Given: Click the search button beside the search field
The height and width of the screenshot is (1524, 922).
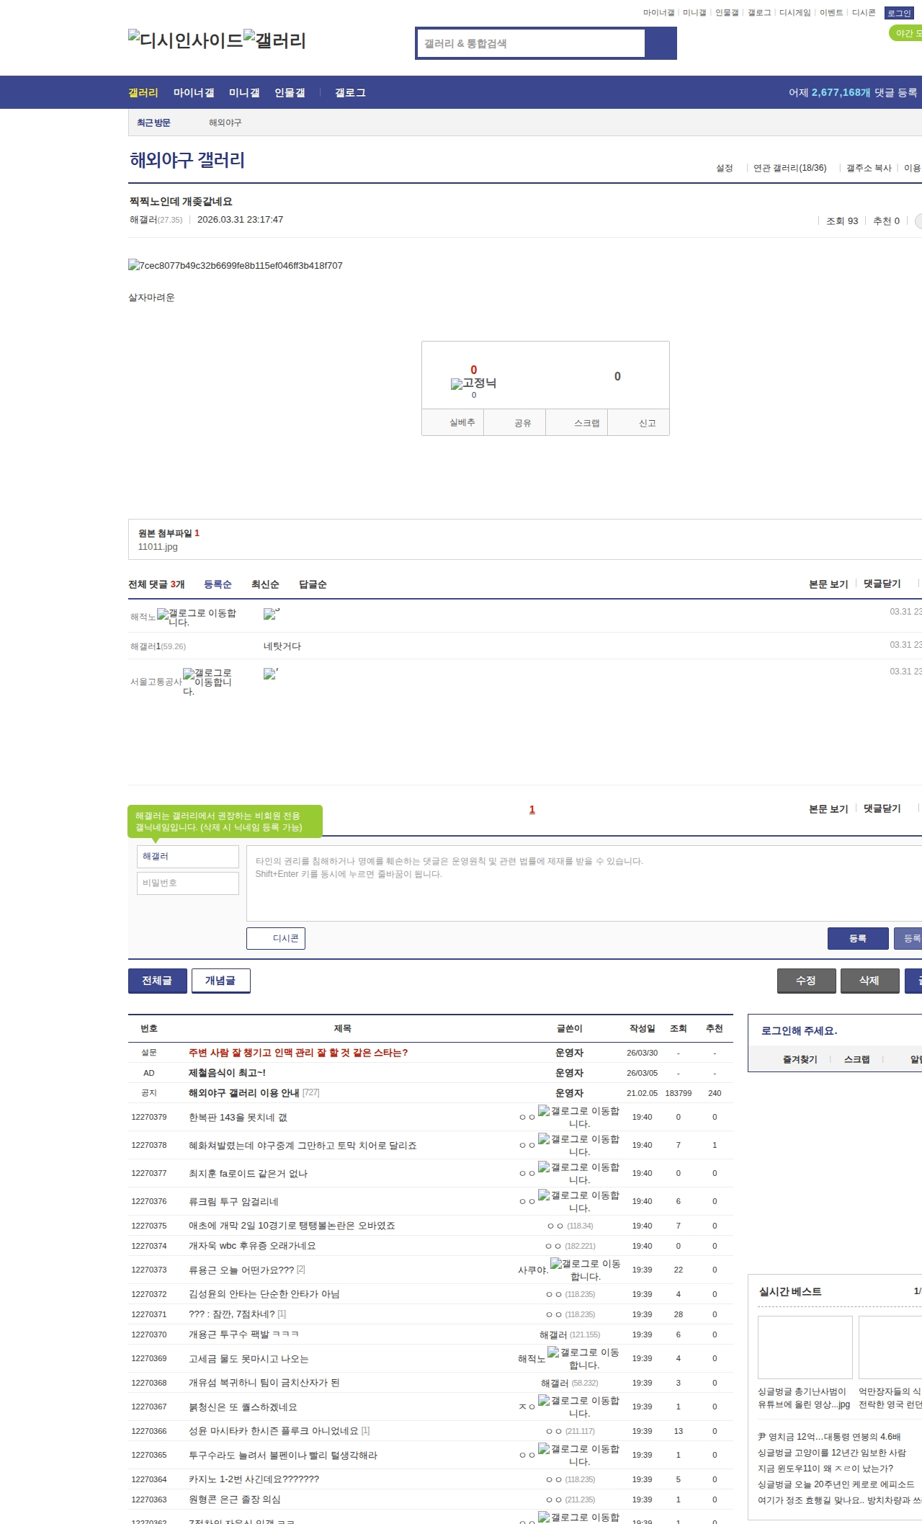Looking at the screenshot, I should point(661,43).
